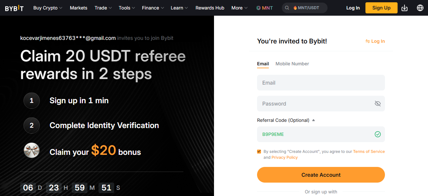Screen dimensions: 428x196
Task: Click the gift bonus icon
Action: point(31,150)
